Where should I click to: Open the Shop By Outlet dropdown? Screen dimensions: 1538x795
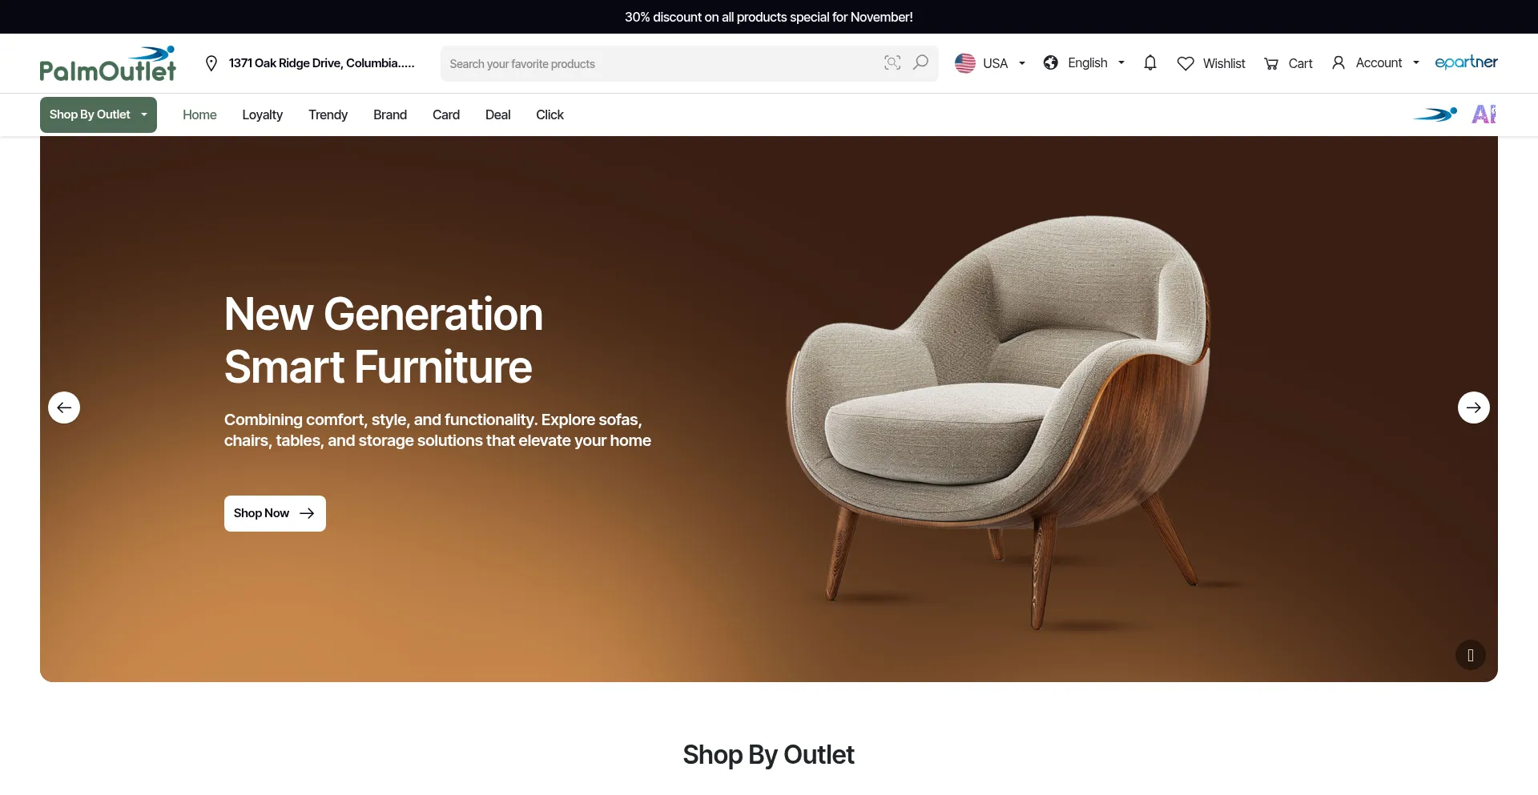[99, 114]
